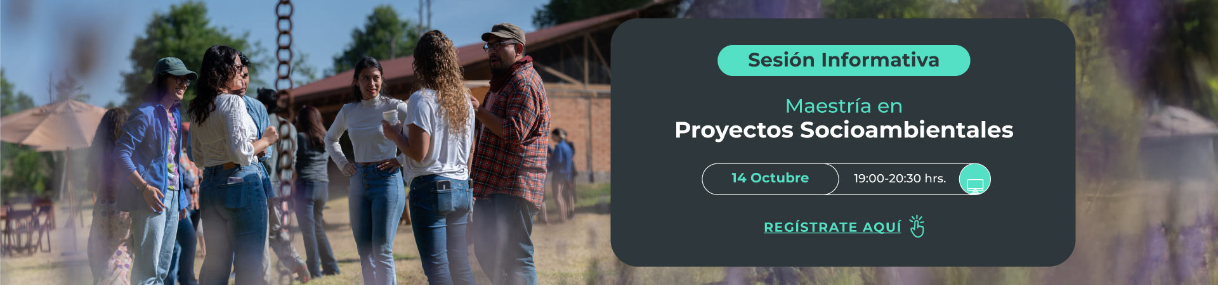Click the REGÍSTRATE AQUÍ link
The width and height of the screenshot is (1218, 285).
[x=832, y=227]
